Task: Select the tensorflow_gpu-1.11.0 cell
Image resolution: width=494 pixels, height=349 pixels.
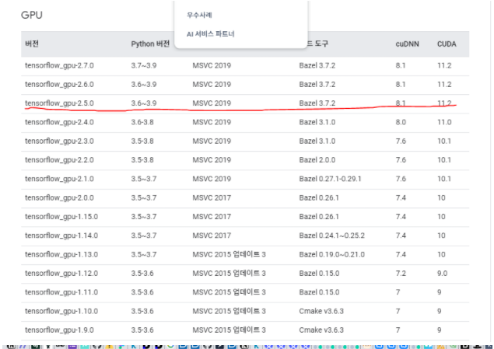Action: click(61, 292)
